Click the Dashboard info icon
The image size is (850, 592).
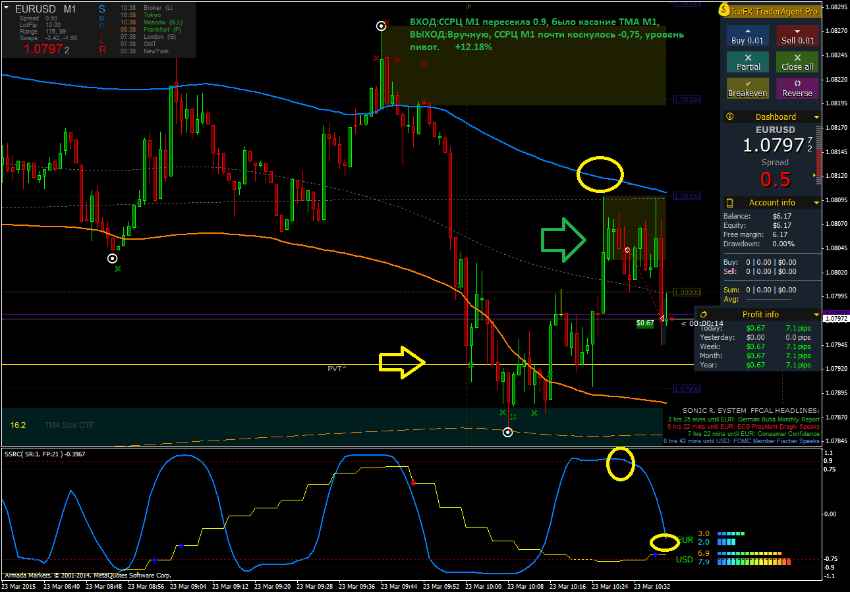(729, 117)
